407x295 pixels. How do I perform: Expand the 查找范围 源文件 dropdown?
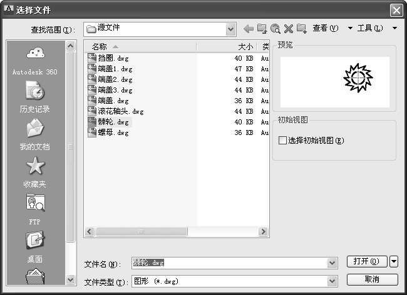pyautogui.click(x=231, y=29)
